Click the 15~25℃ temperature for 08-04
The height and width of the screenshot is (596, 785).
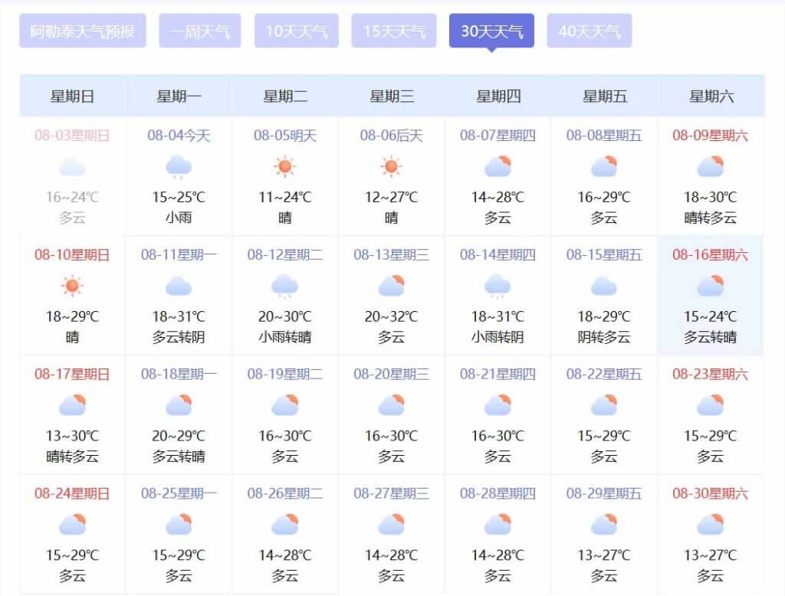coord(179,197)
